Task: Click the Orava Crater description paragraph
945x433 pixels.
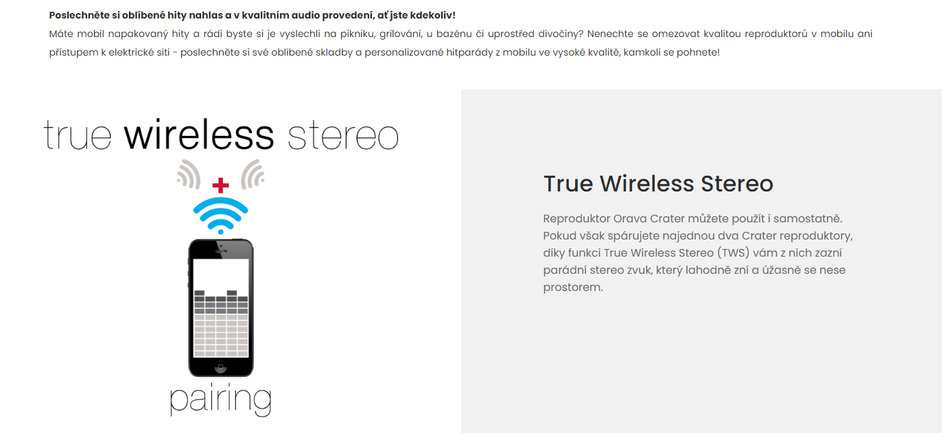Action: [x=698, y=253]
